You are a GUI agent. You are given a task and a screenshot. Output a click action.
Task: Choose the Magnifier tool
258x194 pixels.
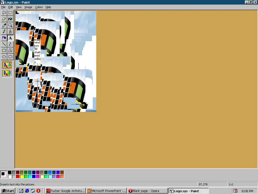click(x=10, y=25)
